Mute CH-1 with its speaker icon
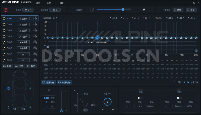This screenshot has width=201, height=115. 35,18
